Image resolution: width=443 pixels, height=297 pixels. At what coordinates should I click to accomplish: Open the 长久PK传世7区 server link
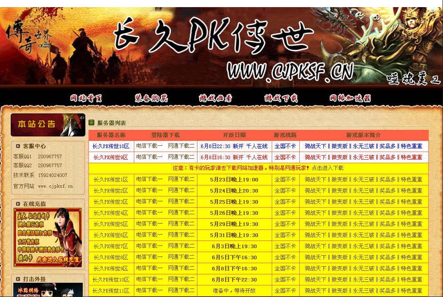pos(111,246)
